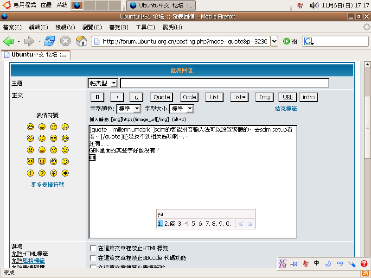Insert the winking emoticon

65,161
